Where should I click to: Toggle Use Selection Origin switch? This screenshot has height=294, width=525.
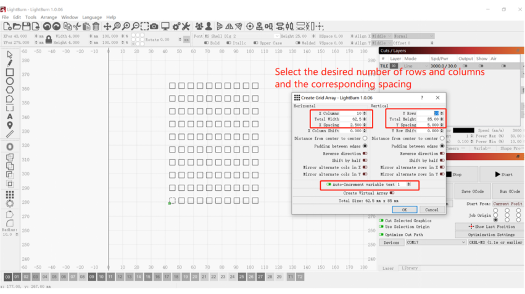(381, 227)
